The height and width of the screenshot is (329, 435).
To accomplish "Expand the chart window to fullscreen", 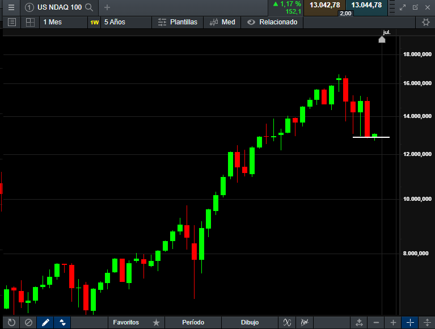I will click(x=403, y=7).
